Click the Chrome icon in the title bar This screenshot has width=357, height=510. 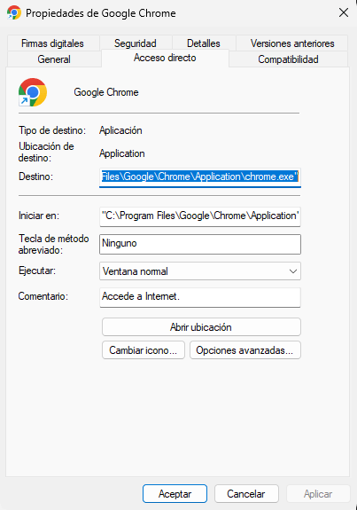14,12
